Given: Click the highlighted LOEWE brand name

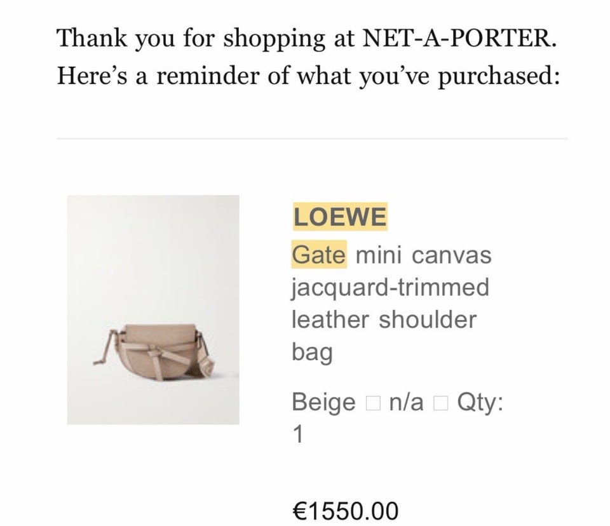Looking at the screenshot, I should point(339,217).
